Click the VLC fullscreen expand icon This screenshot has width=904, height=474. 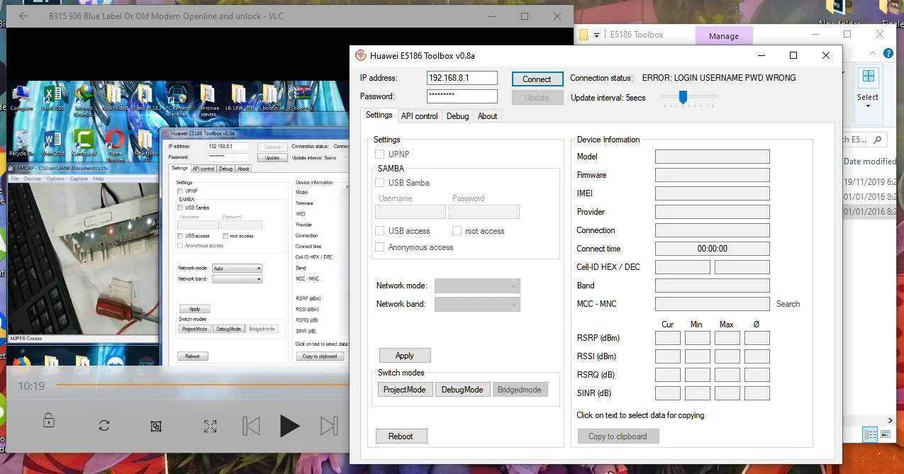[x=211, y=426]
